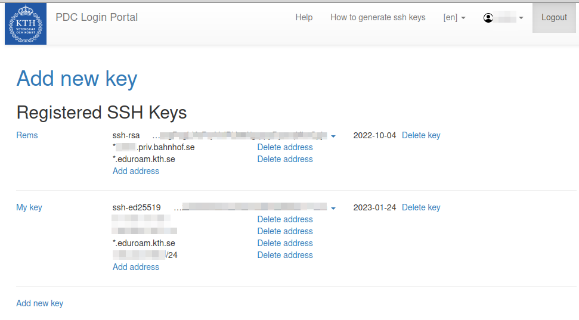This screenshot has height=320, width=579.
Task: Add address to My key
Action: [x=136, y=267]
